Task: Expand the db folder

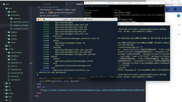Action: 4,83
